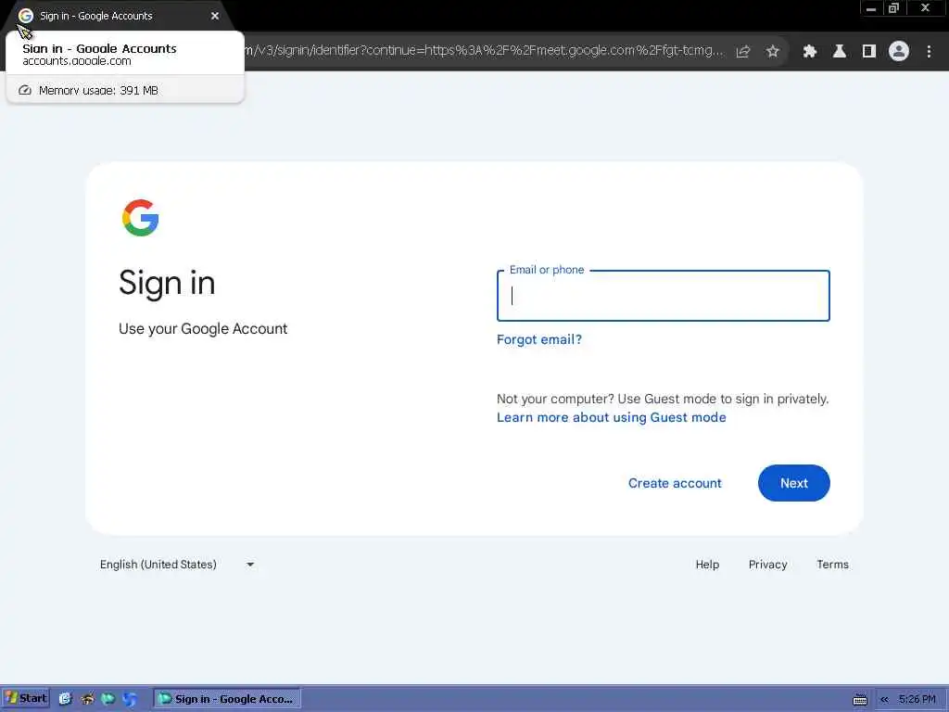Click the share page icon in address bar
949x712 pixels.
tap(742, 52)
